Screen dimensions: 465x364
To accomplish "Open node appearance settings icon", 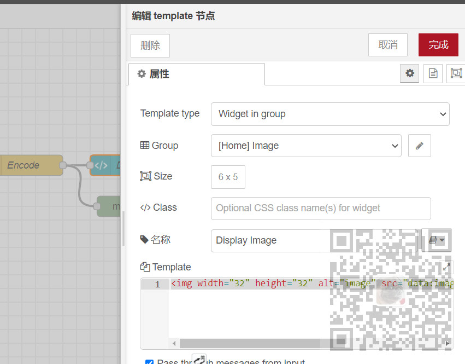I will 456,73.
